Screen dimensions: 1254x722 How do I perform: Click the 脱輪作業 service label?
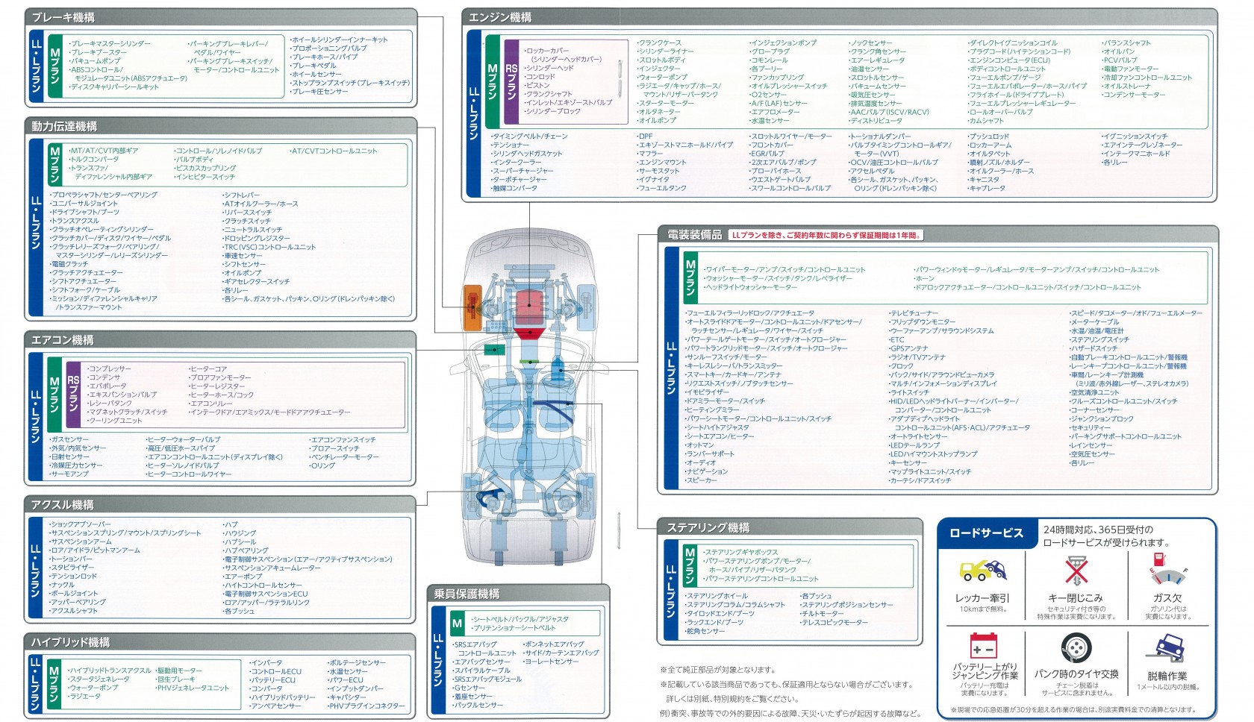click(1167, 676)
